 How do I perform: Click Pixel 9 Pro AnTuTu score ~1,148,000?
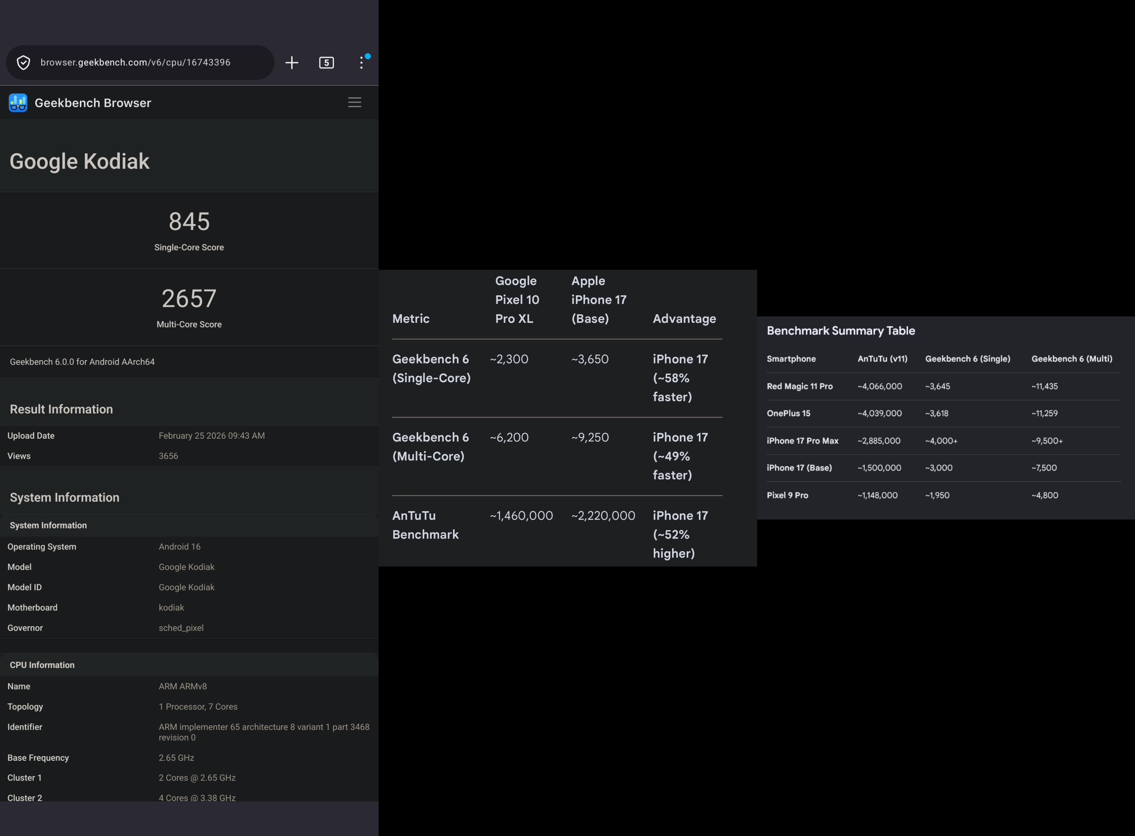coord(877,495)
